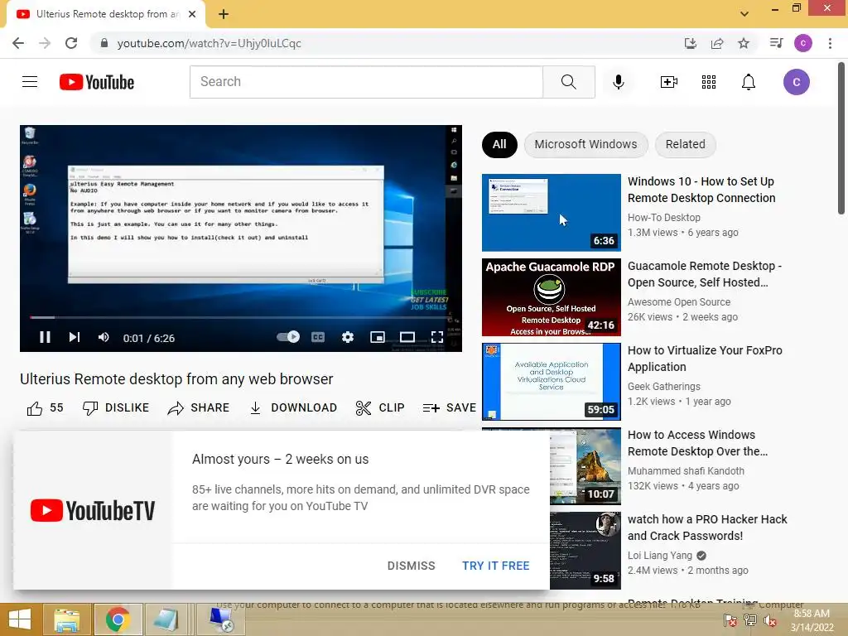This screenshot has width=848, height=636.
Task: Switch to theater mode
Action: (407, 337)
